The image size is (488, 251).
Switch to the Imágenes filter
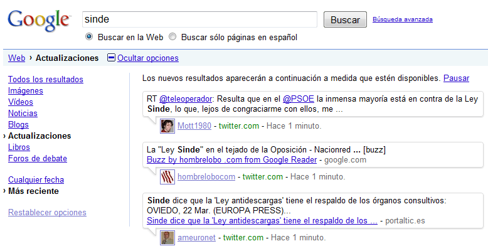[26, 90]
